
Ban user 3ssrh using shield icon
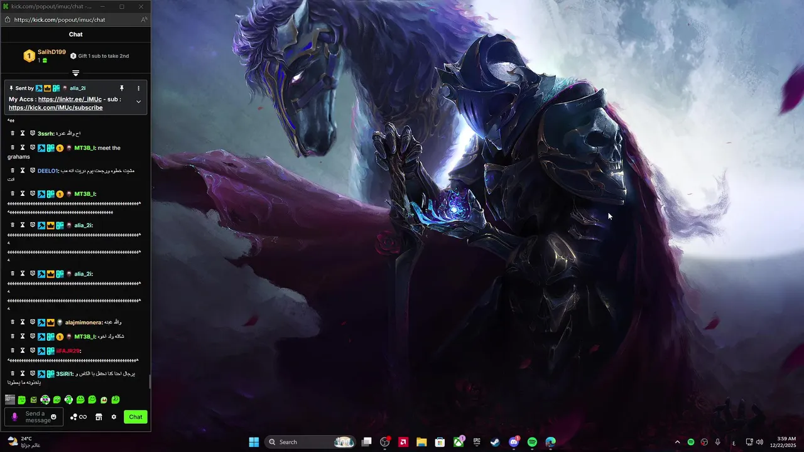33,133
